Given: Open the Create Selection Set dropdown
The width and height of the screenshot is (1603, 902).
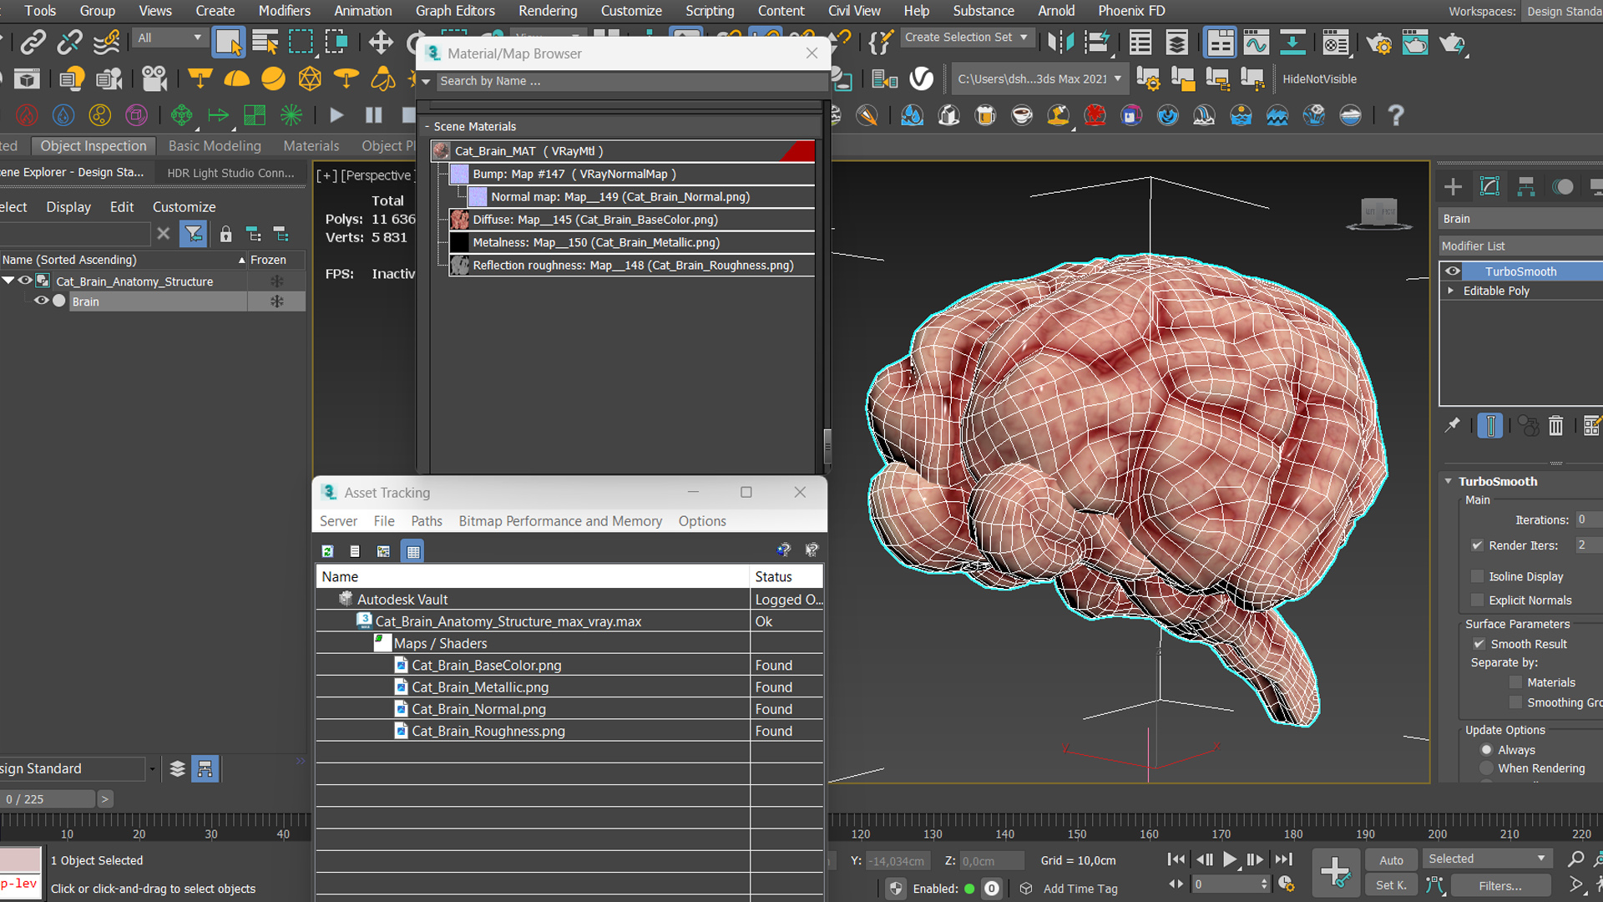Looking at the screenshot, I should pos(967,37).
